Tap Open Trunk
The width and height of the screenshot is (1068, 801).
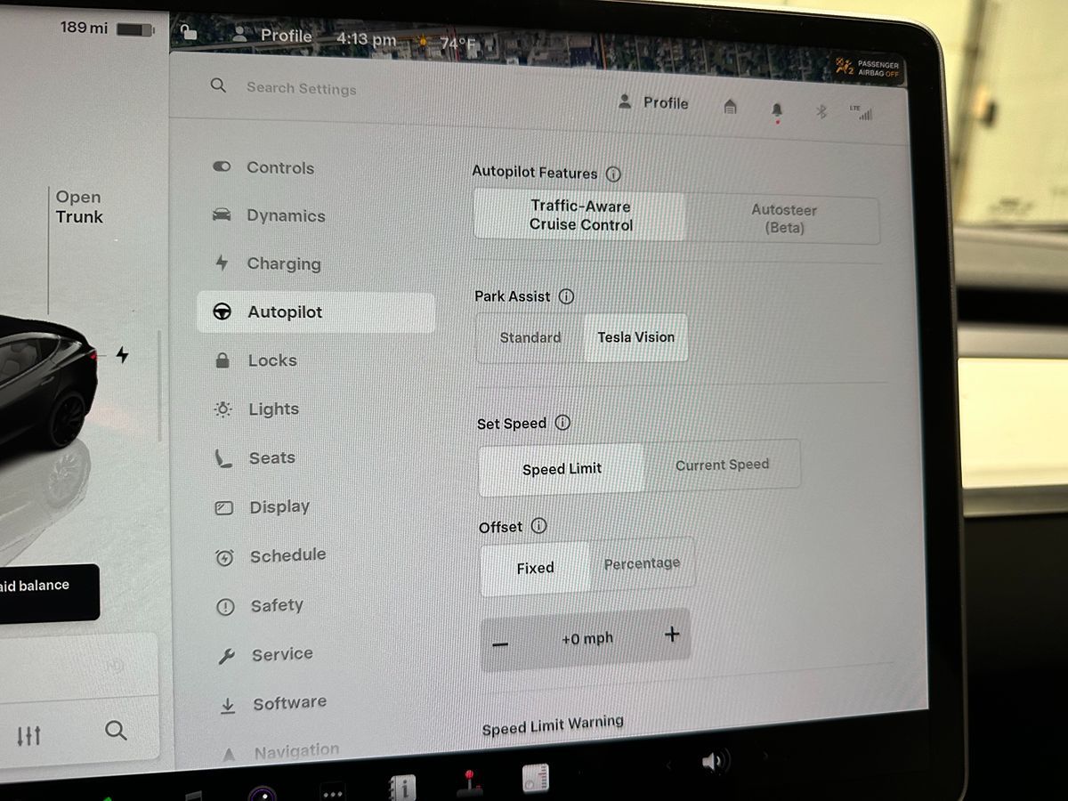pos(79,206)
